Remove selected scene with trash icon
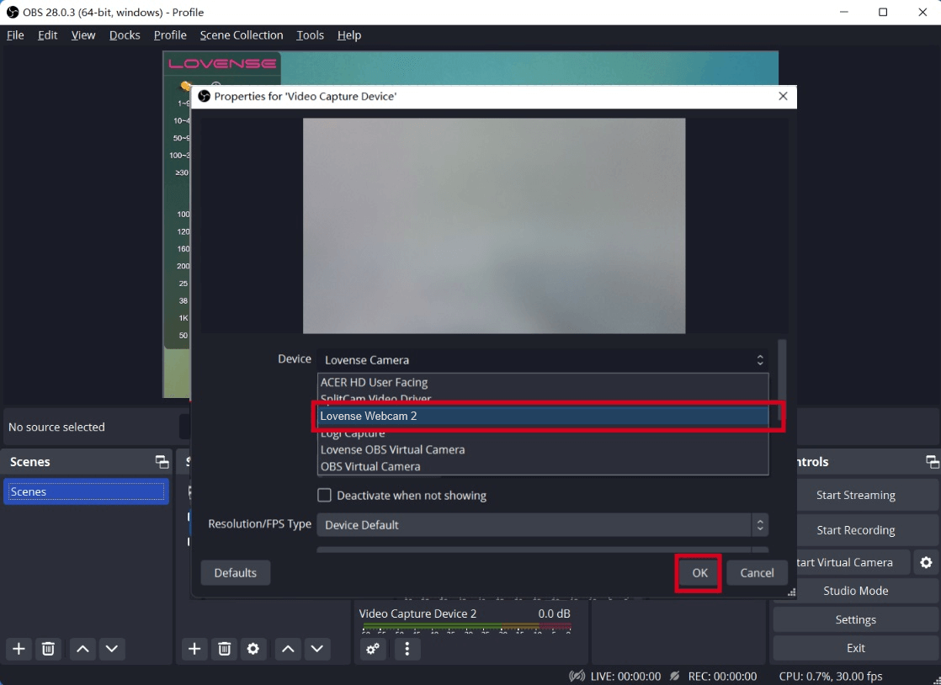 pyautogui.click(x=49, y=649)
